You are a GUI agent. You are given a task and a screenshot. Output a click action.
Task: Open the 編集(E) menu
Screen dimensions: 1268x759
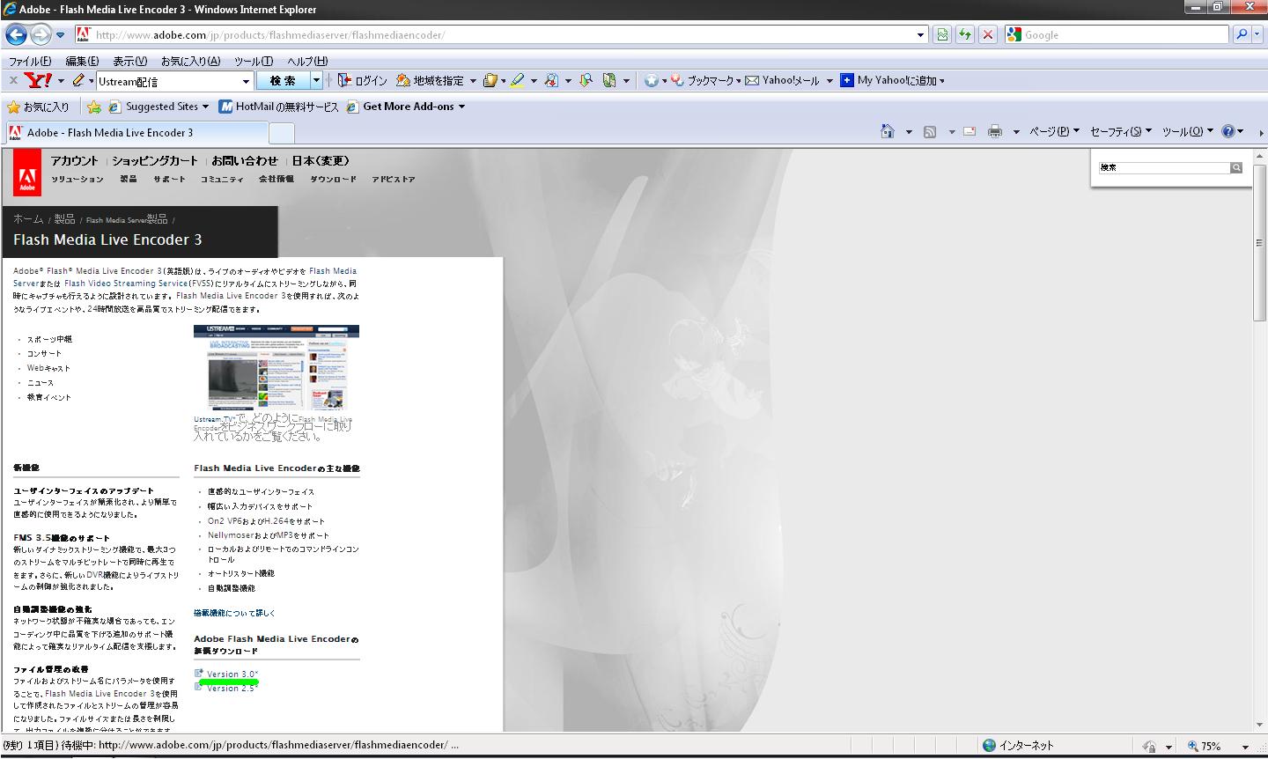click(82, 61)
